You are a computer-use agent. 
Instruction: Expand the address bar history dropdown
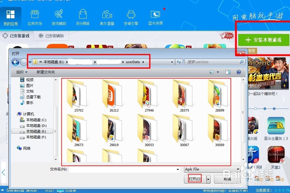tap(172, 62)
